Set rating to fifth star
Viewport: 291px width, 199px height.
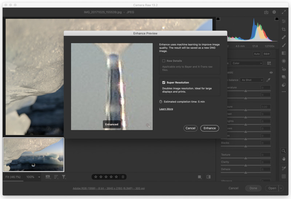click(116, 177)
